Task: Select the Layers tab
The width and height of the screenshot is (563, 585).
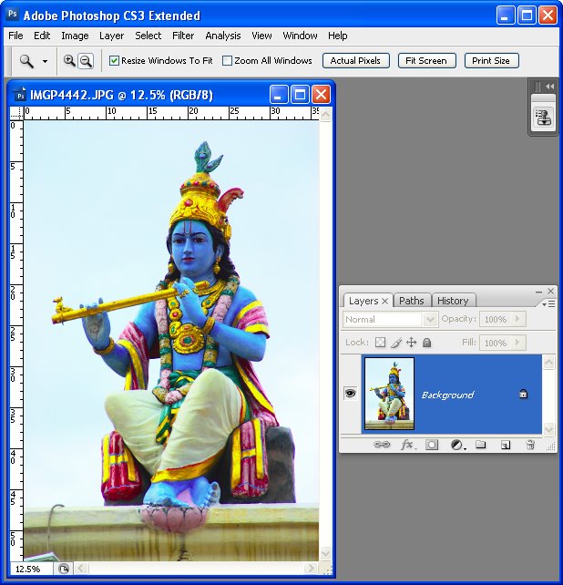Action: [363, 301]
